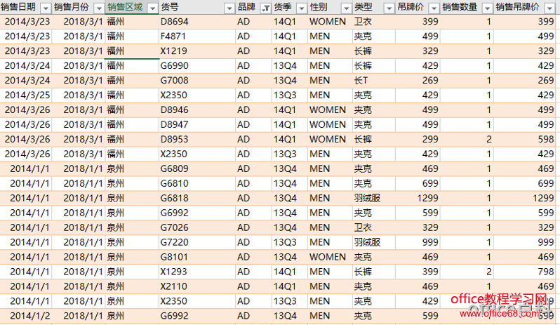Open the 类型 filter dropdown
Image resolution: width=560 pixels, height=325 pixels.
point(389,8)
